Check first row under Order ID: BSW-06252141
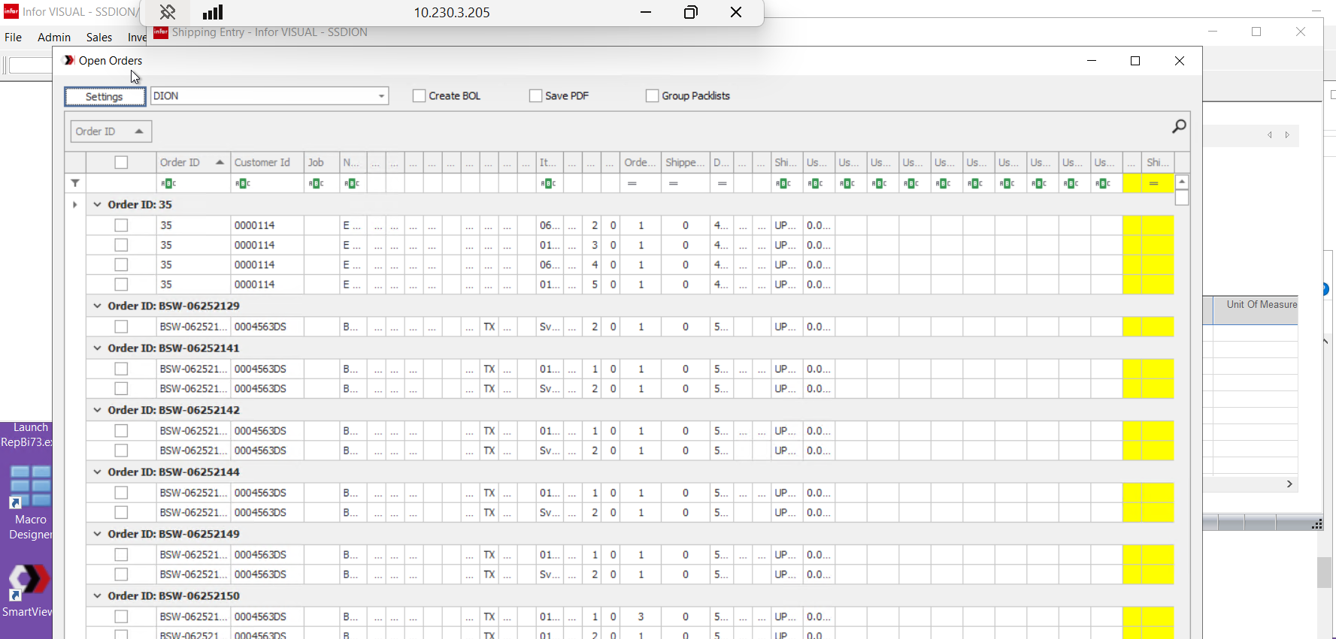Screen dimensions: 1336x639 (121, 369)
